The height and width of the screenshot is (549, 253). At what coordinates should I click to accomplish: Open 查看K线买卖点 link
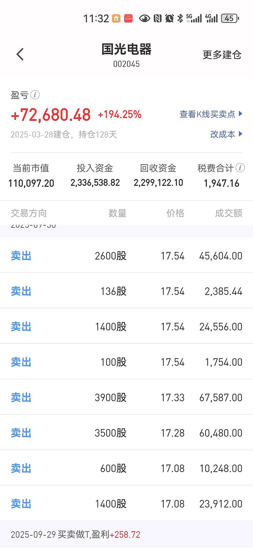coord(207,114)
